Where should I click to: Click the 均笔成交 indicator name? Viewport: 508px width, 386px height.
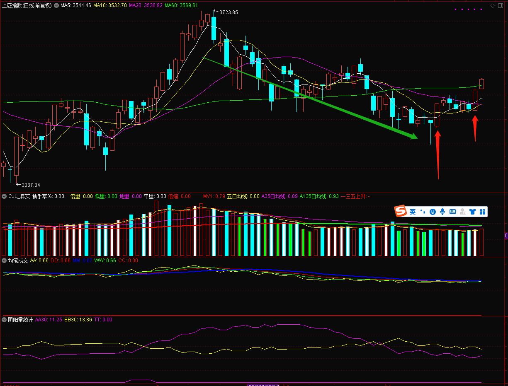tap(18, 261)
